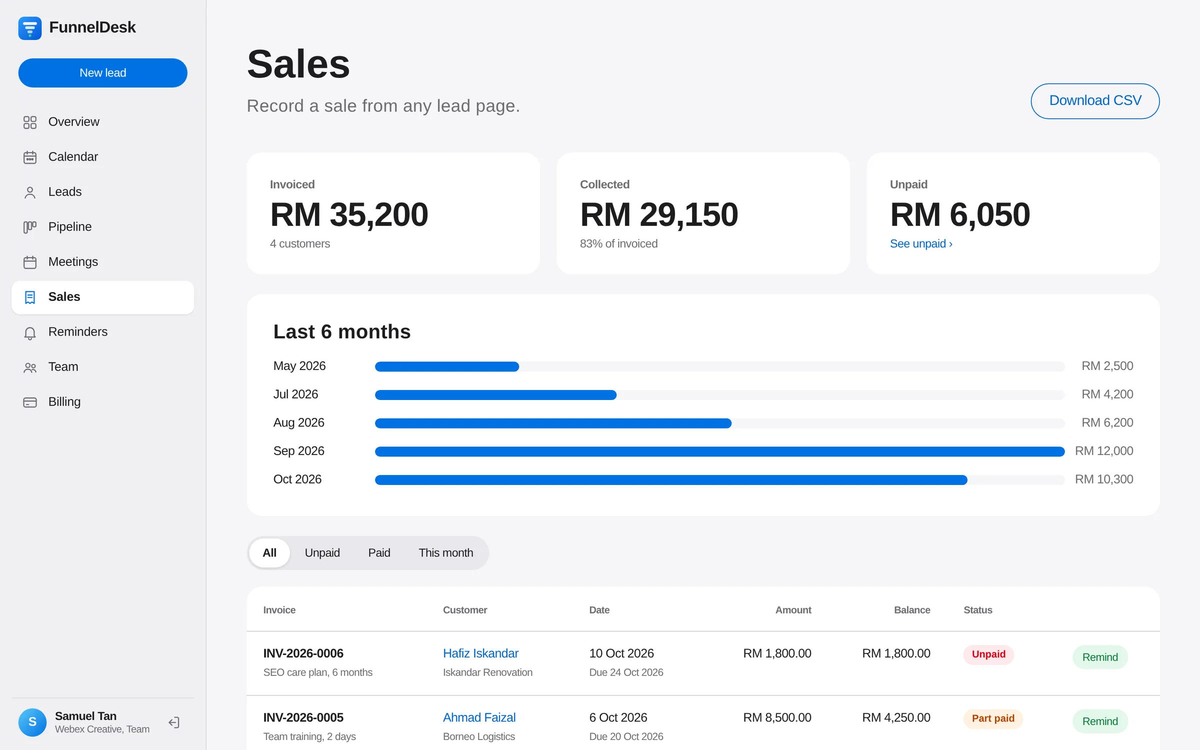Click 'Due 20 Oct 2026' text
Screen dimensions: 1200x750
point(626,736)
